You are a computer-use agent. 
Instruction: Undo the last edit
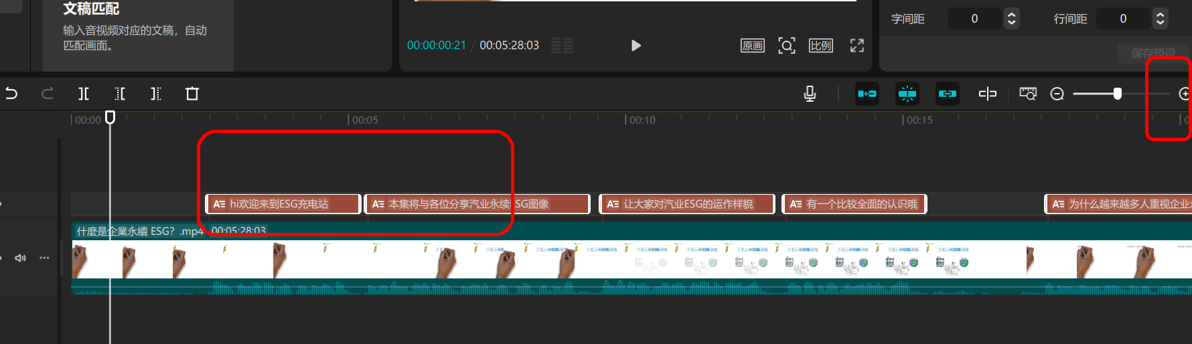pyautogui.click(x=11, y=94)
